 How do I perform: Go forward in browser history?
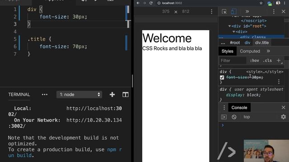point(144,3)
